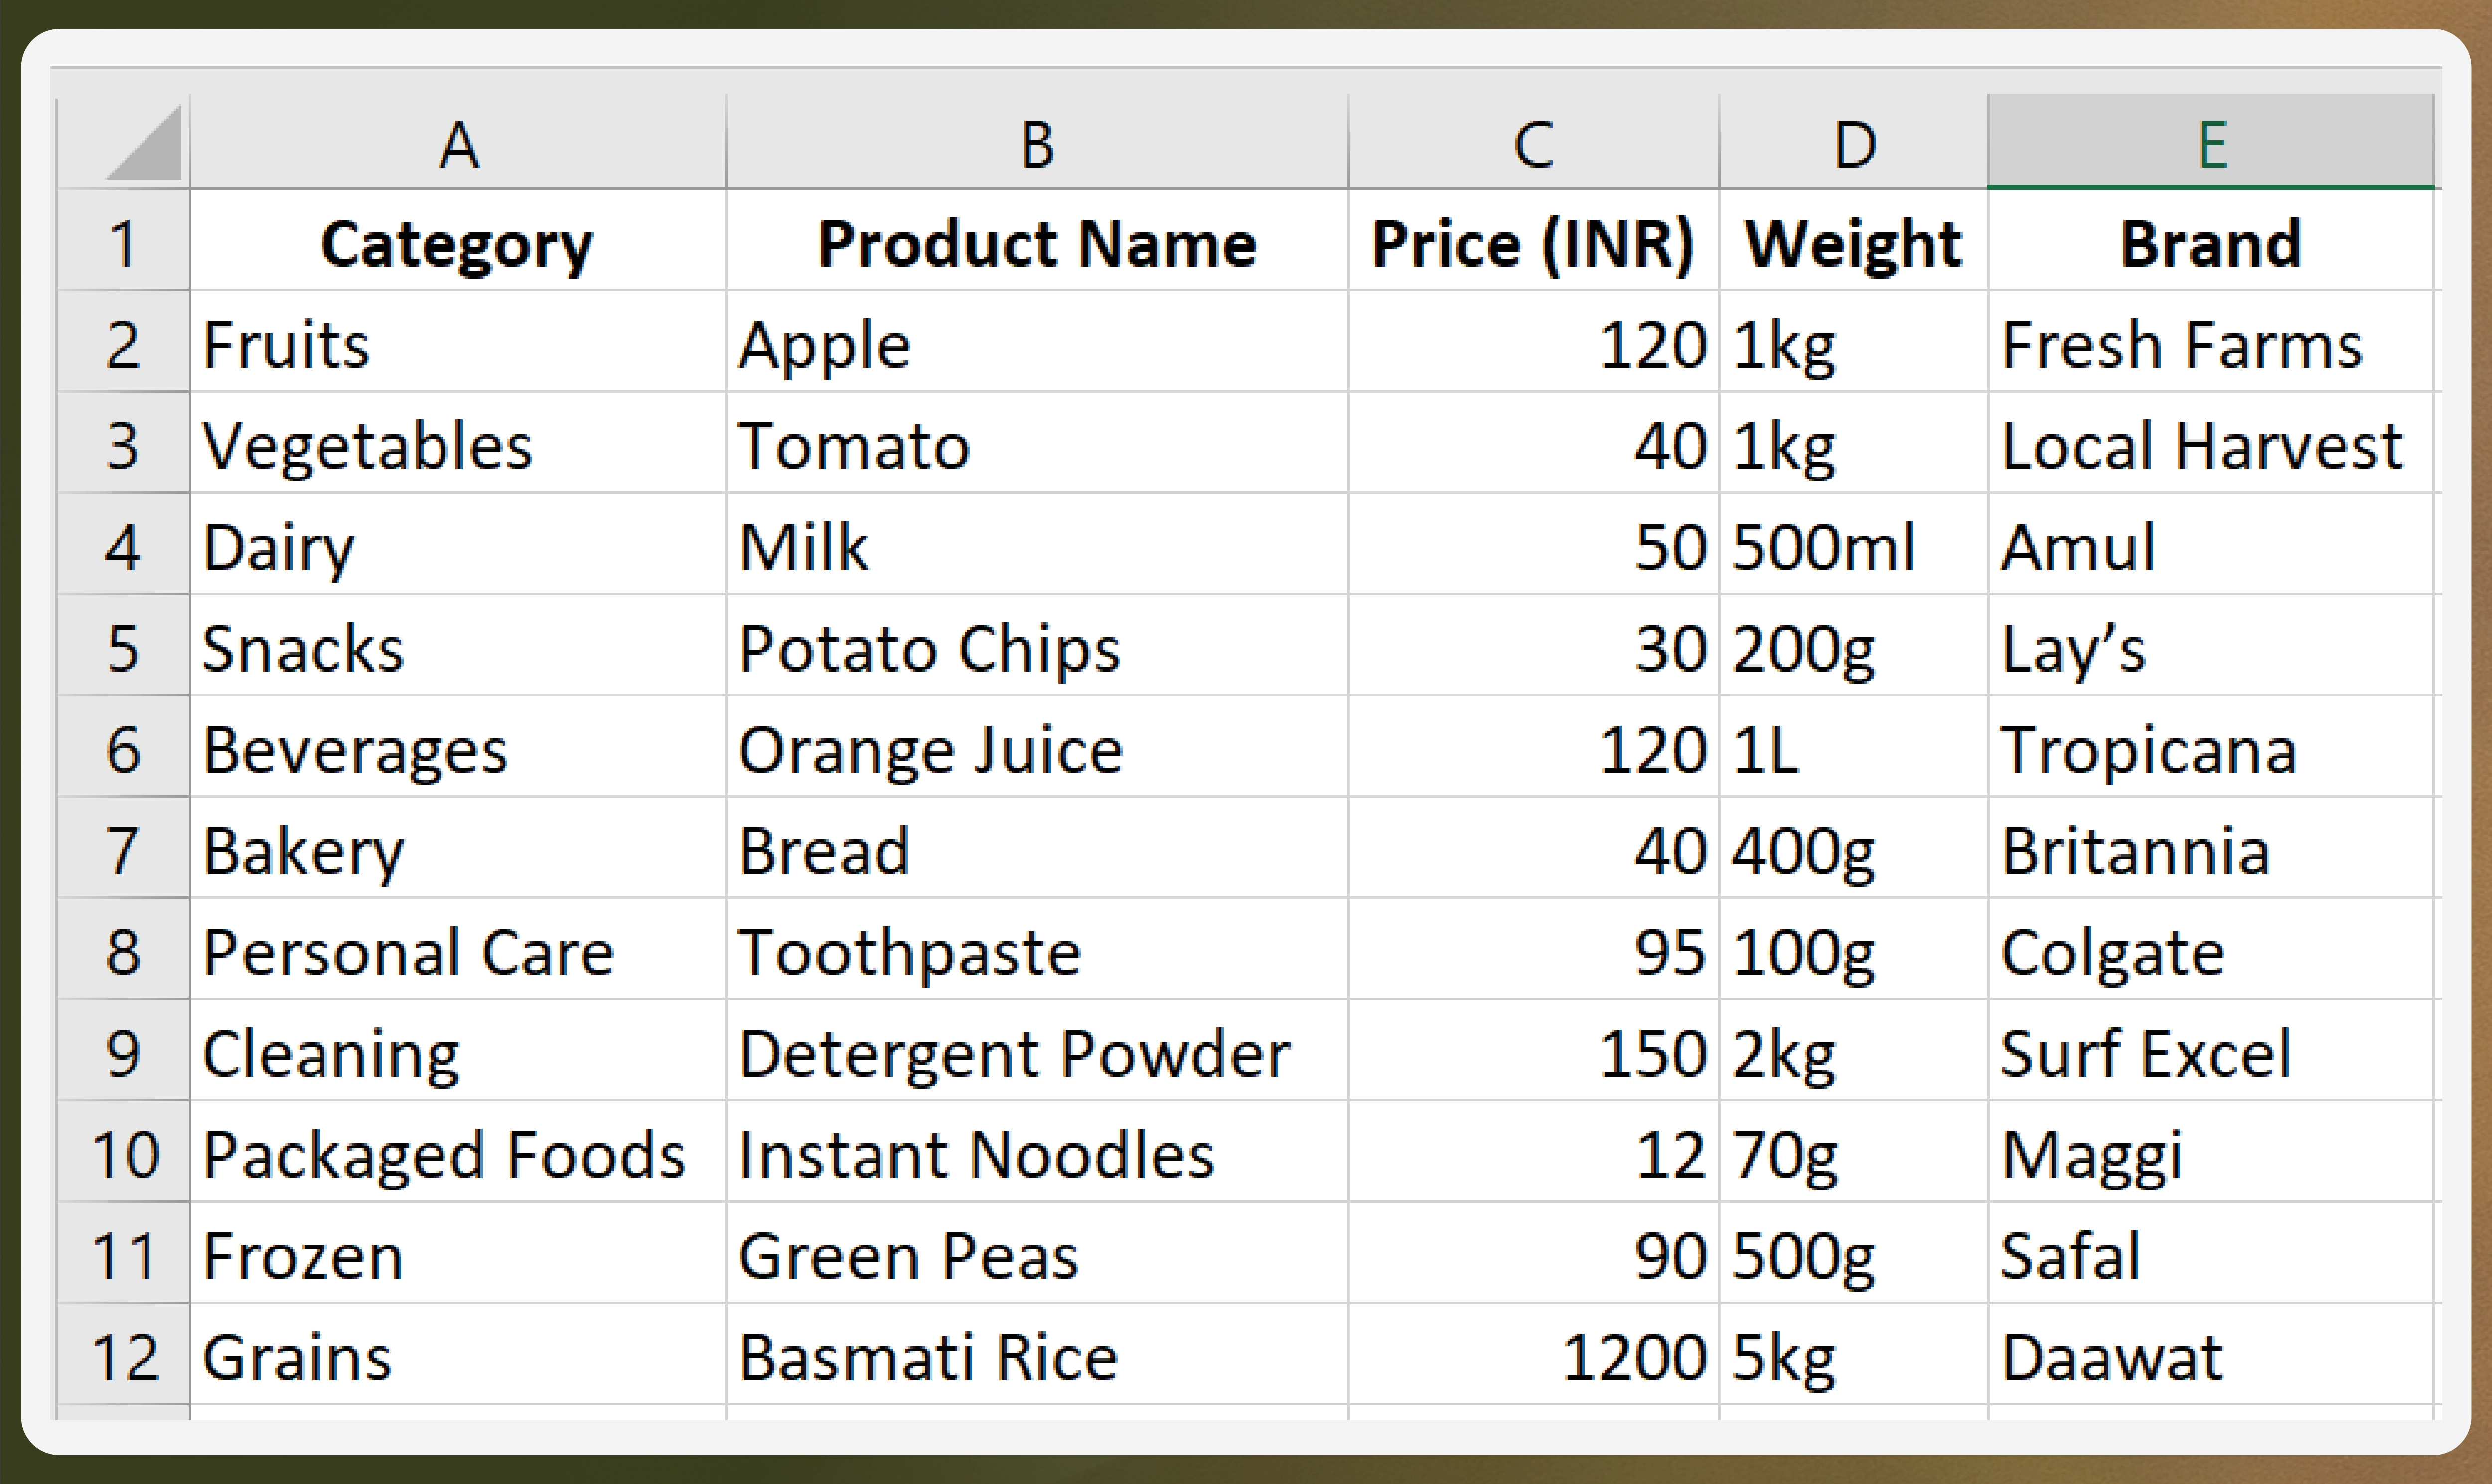Image resolution: width=2492 pixels, height=1484 pixels.
Task: Select row 1 header
Action: tap(124, 241)
